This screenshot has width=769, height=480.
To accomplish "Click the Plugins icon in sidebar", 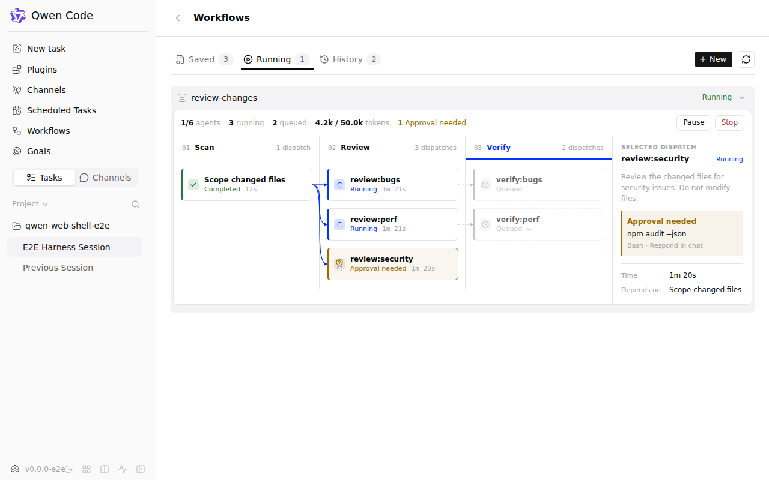I will click(17, 70).
